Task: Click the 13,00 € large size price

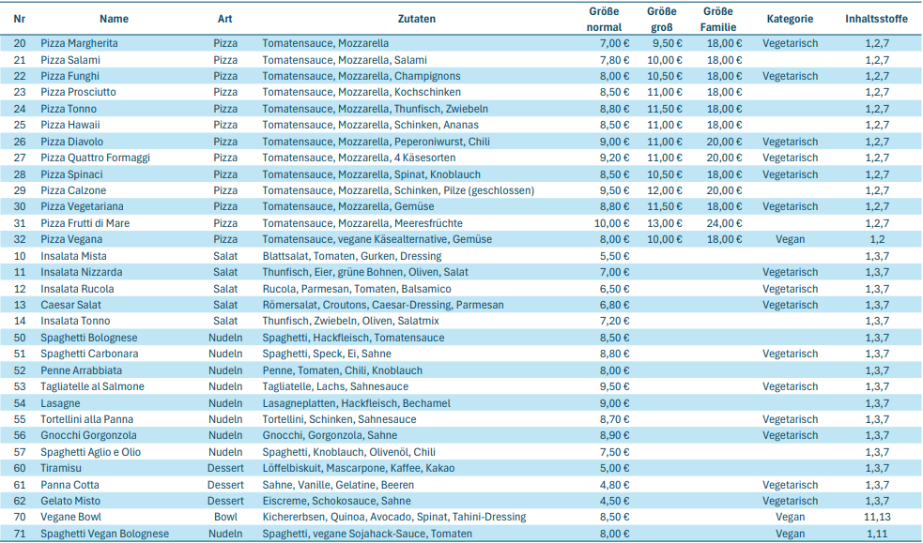Action: click(x=665, y=223)
